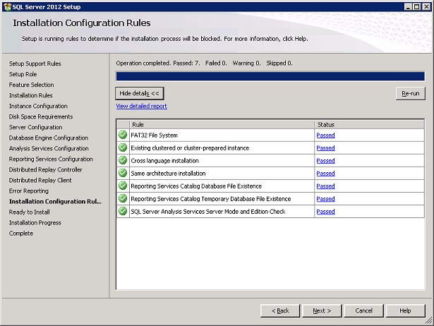The height and width of the screenshot is (326, 434).
Task: Click Existing clustered or cluster-prepared instance text
Action: click(x=190, y=148)
